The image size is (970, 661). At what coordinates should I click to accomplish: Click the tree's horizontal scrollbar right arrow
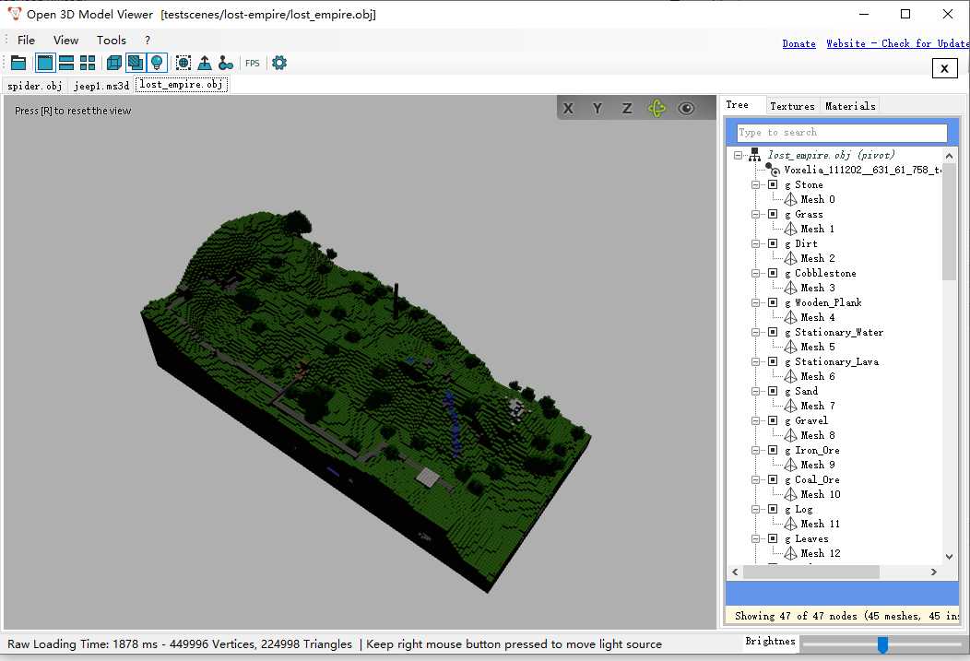933,572
